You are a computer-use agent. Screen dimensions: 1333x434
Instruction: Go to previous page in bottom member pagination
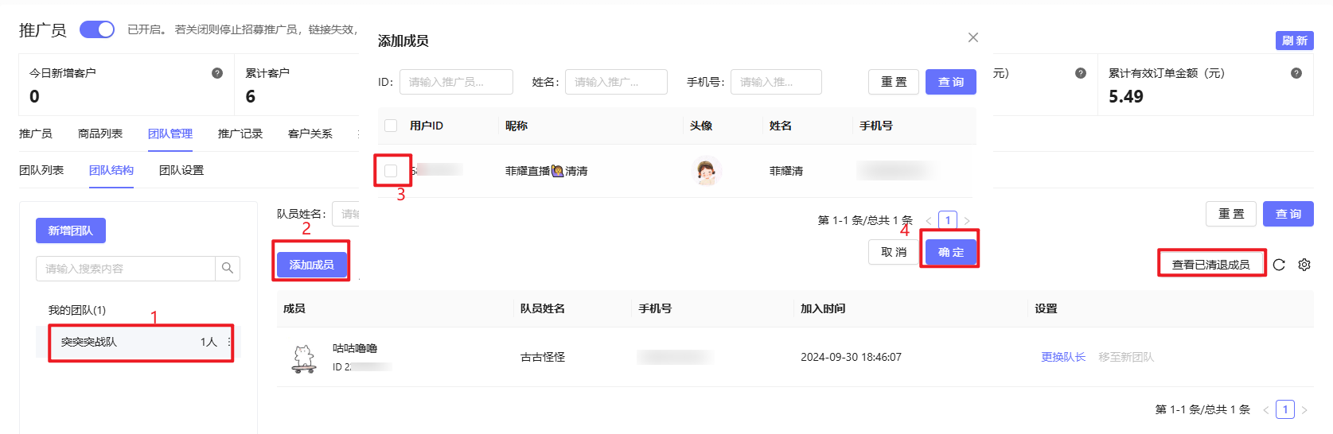click(x=1265, y=410)
